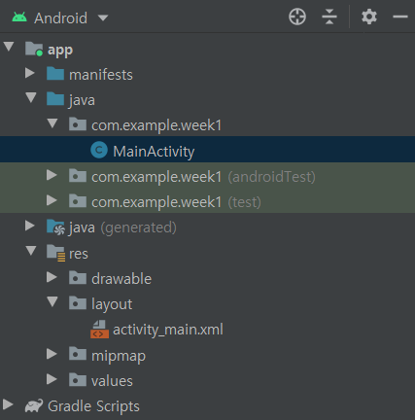The height and width of the screenshot is (420, 415).
Task: Collapse the app module arrow
Action: click(9, 47)
